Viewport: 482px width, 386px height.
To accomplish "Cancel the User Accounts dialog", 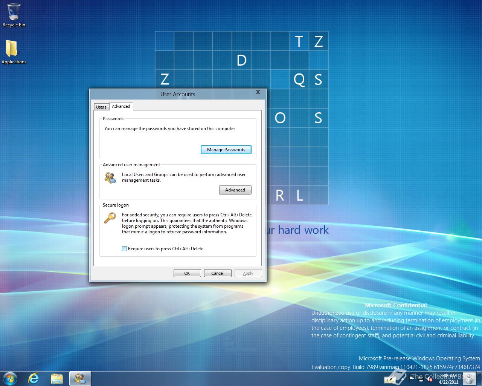I will 217,273.
